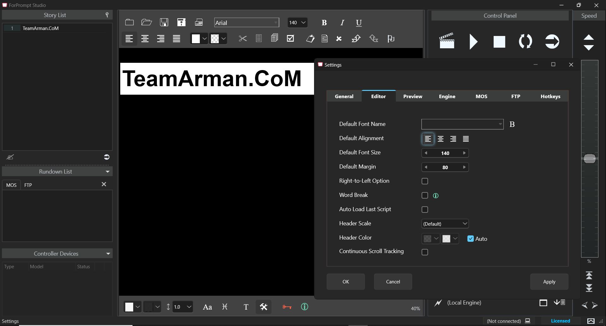606x326 pixels.
Task: Enable Continuous Scroll Tracking checkbox
Action: coord(425,252)
